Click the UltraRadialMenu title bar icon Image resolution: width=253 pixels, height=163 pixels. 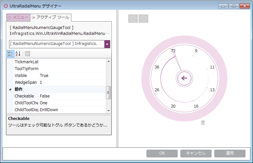coord(6,6)
